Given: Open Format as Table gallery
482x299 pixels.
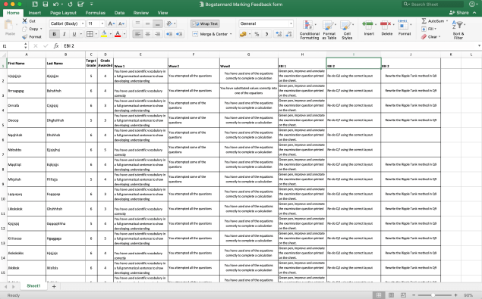Looking at the screenshot, I should (x=329, y=30).
